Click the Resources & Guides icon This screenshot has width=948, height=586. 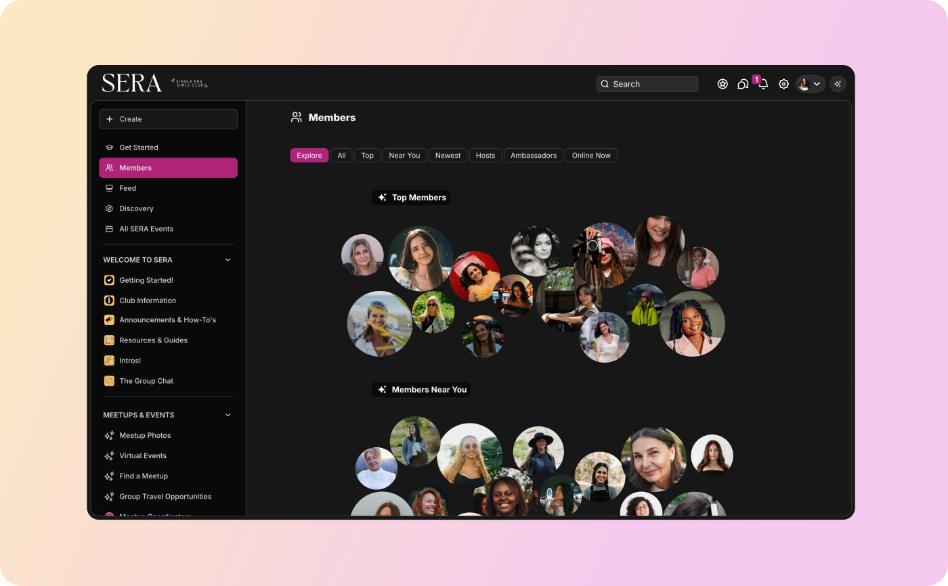coord(109,340)
